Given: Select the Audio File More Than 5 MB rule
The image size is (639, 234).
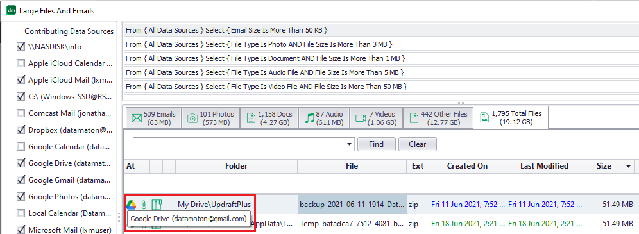Looking at the screenshot, I should point(381,72).
